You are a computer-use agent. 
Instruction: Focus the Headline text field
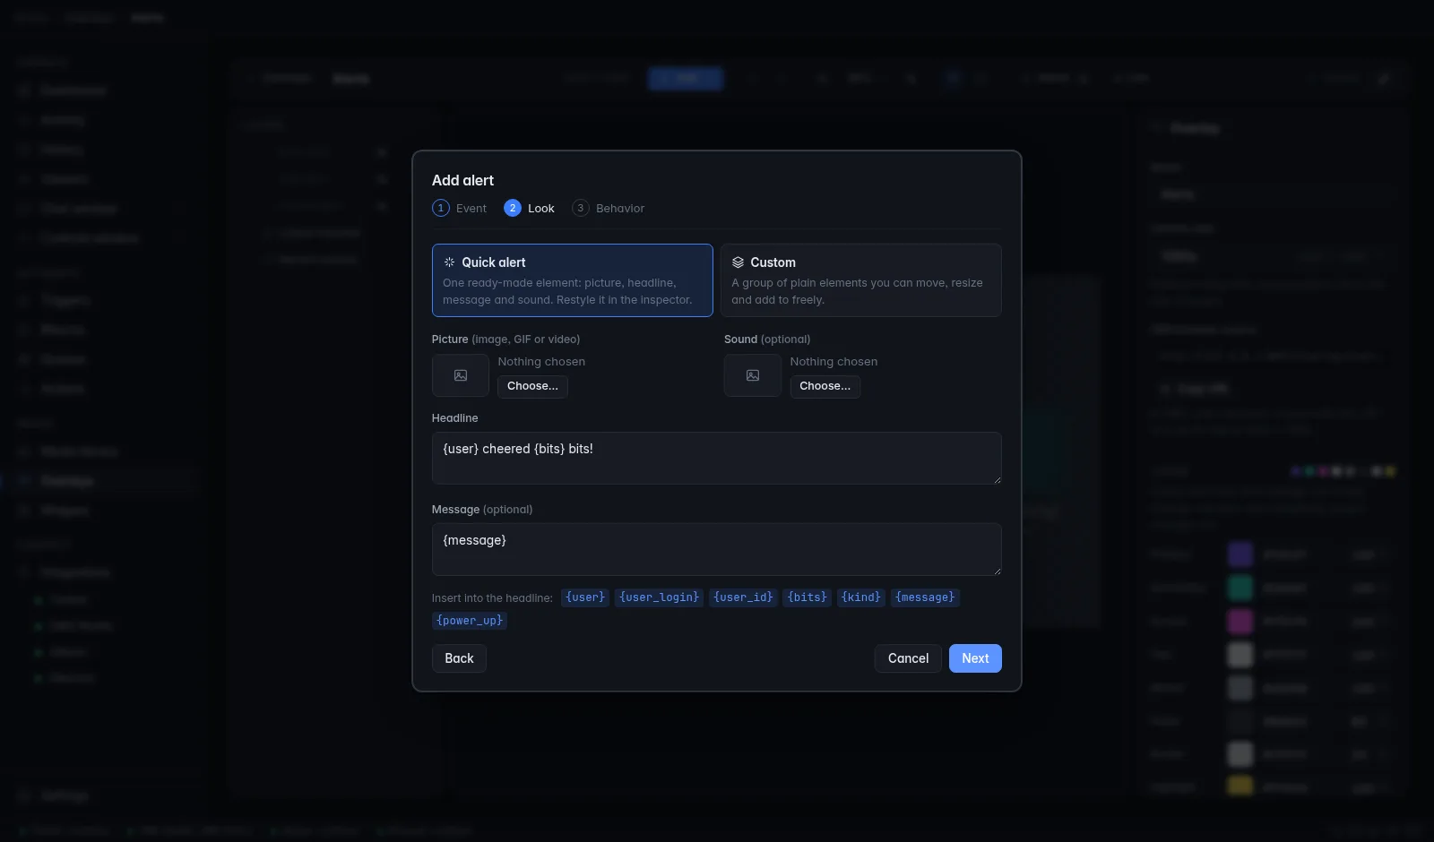(x=716, y=458)
